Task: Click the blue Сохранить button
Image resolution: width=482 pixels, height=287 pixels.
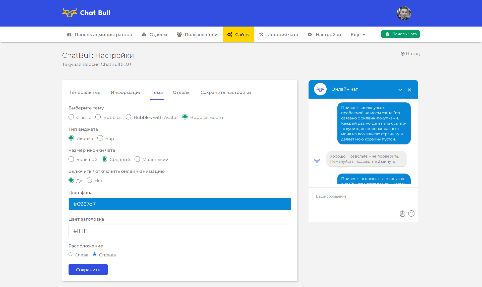Action: click(88, 269)
